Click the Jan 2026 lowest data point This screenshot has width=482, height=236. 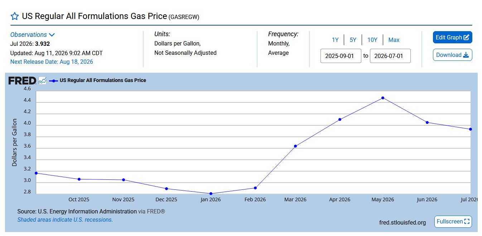(x=211, y=194)
